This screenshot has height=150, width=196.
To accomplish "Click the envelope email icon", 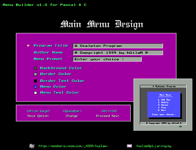I will tap(129, 146).
